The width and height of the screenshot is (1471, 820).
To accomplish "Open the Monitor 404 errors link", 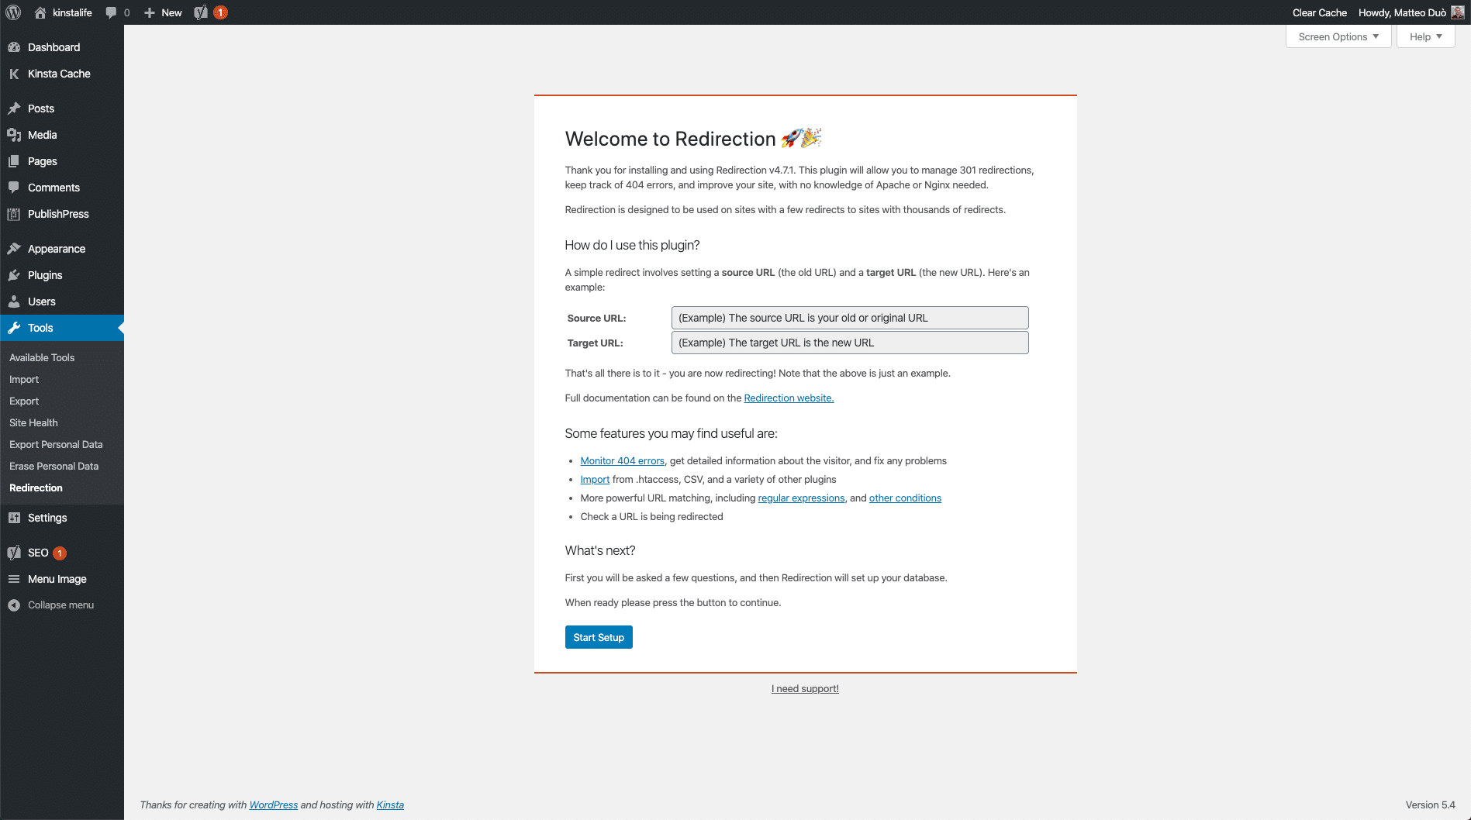I will pyautogui.click(x=622, y=460).
